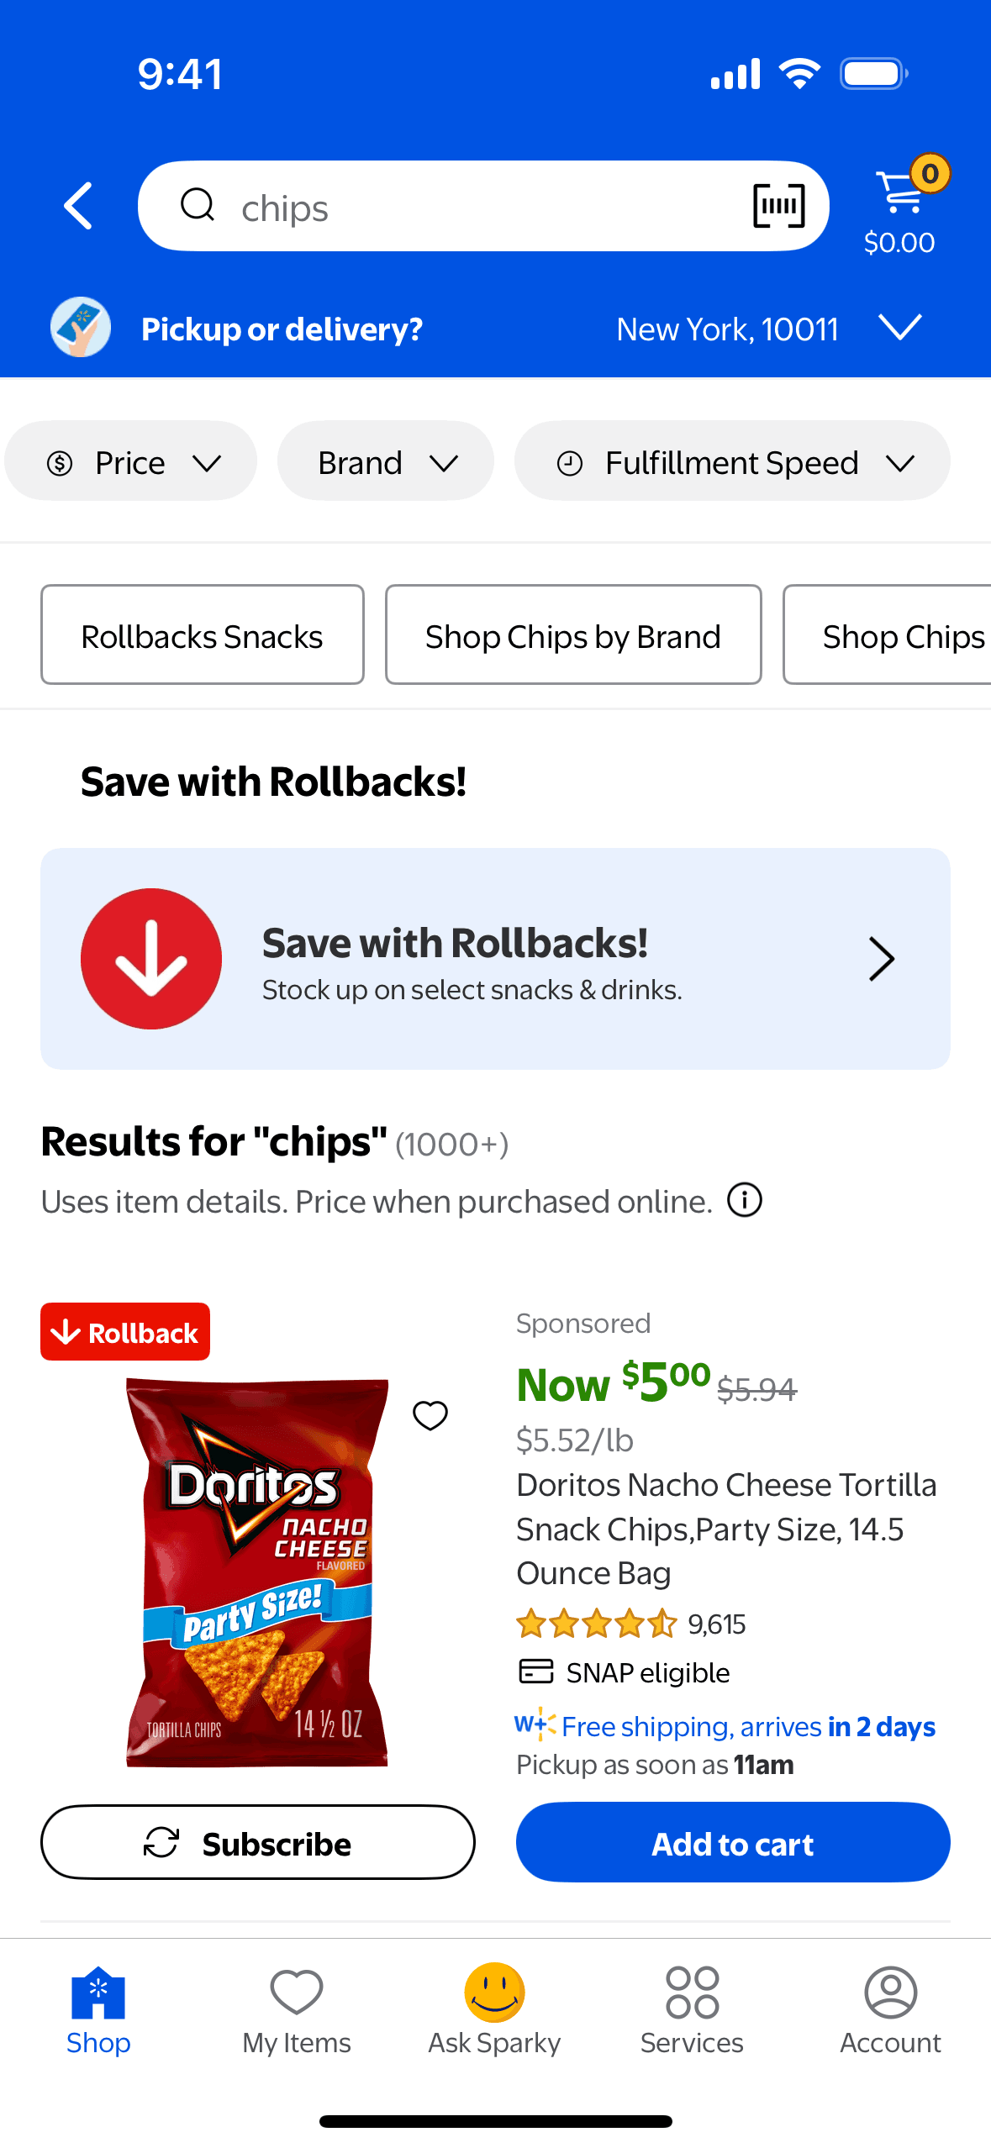The height and width of the screenshot is (2148, 991).
Task: Tap the red Rollback arrow circle
Action: [151, 959]
